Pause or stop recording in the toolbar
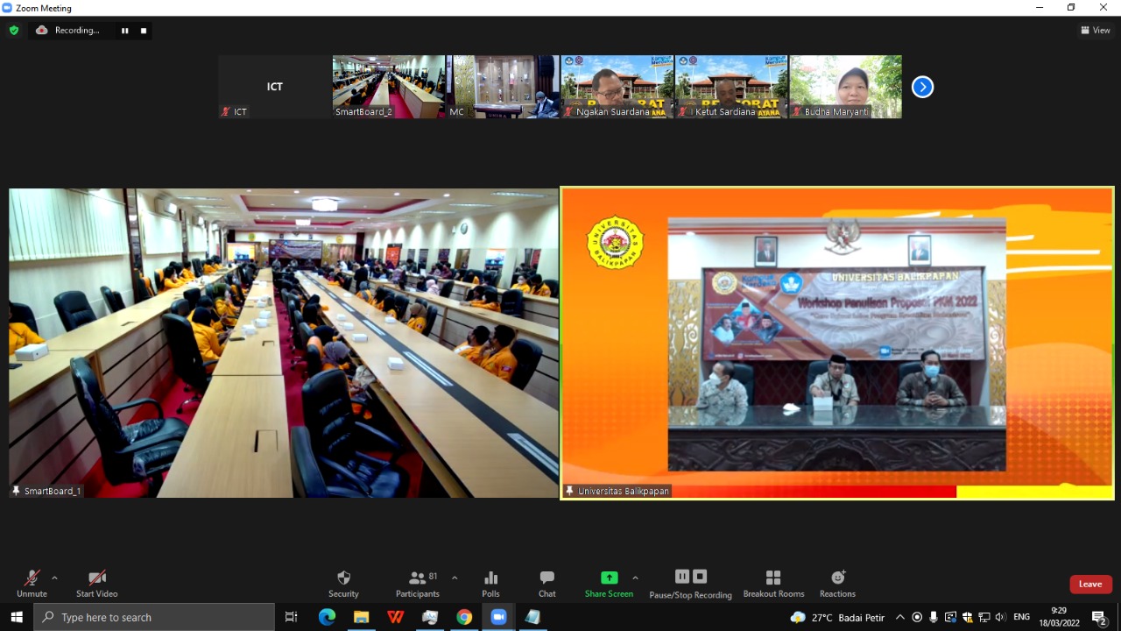Image resolution: width=1121 pixels, height=631 pixels. pos(690,584)
